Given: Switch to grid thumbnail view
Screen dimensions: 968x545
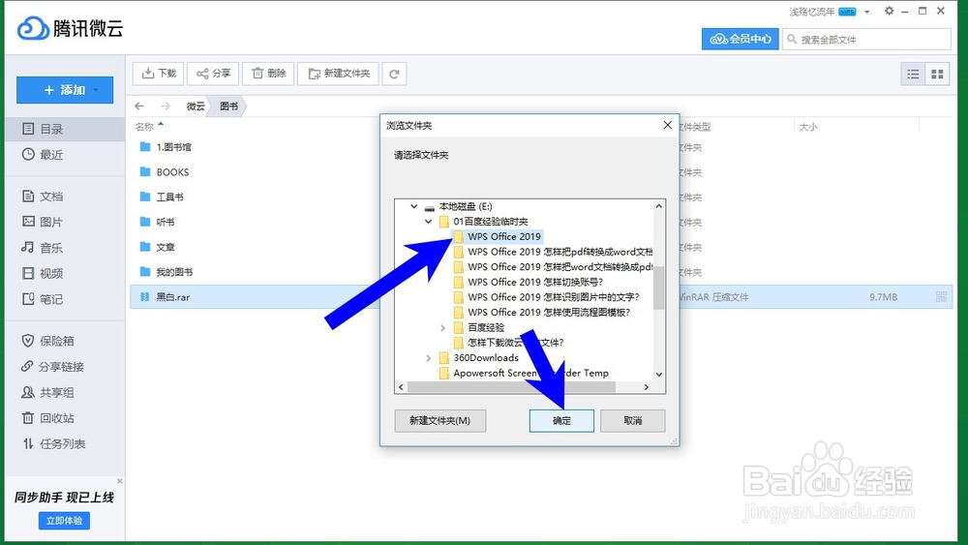Looking at the screenshot, I should [x=937, y=75].
